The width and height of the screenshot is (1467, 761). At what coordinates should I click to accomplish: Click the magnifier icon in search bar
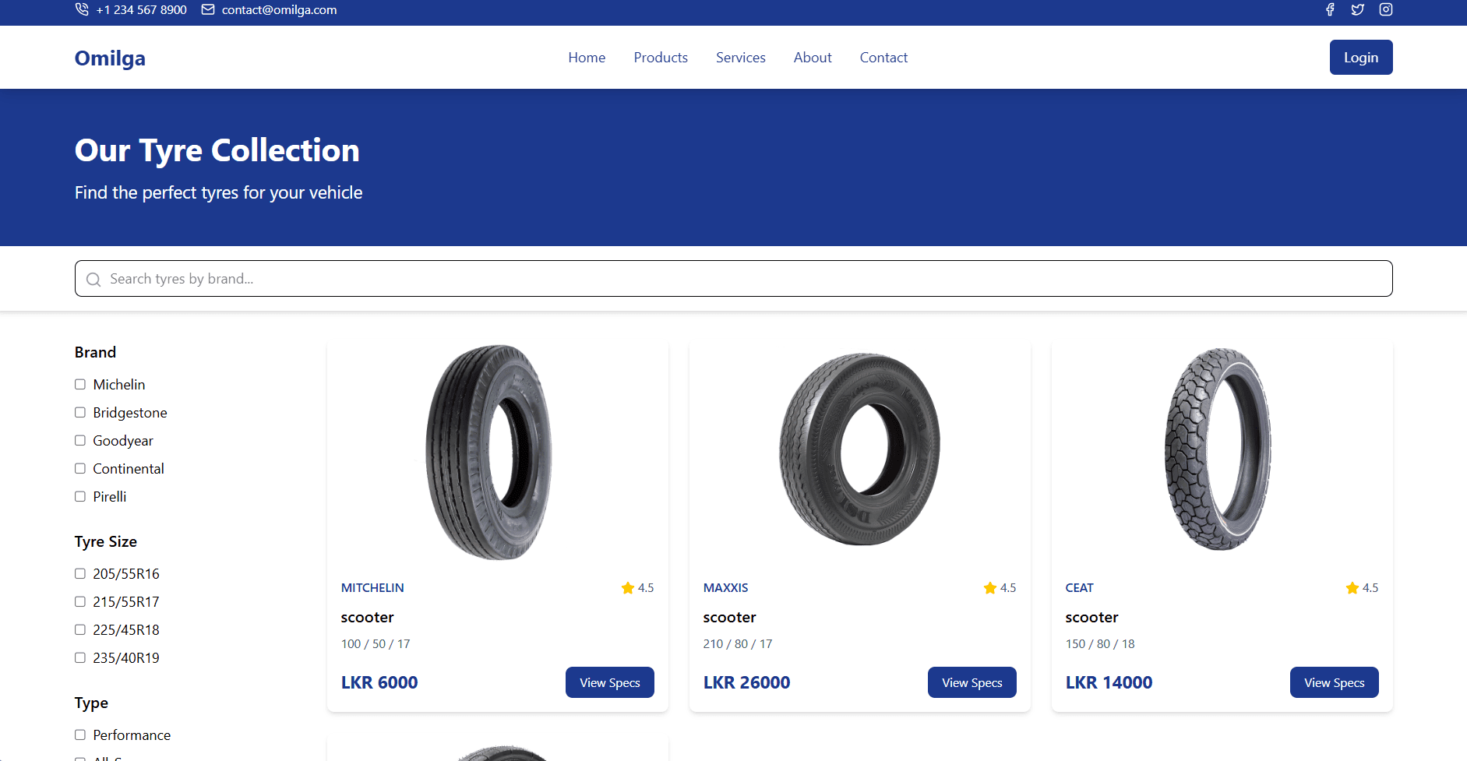(x=93, y=279)
